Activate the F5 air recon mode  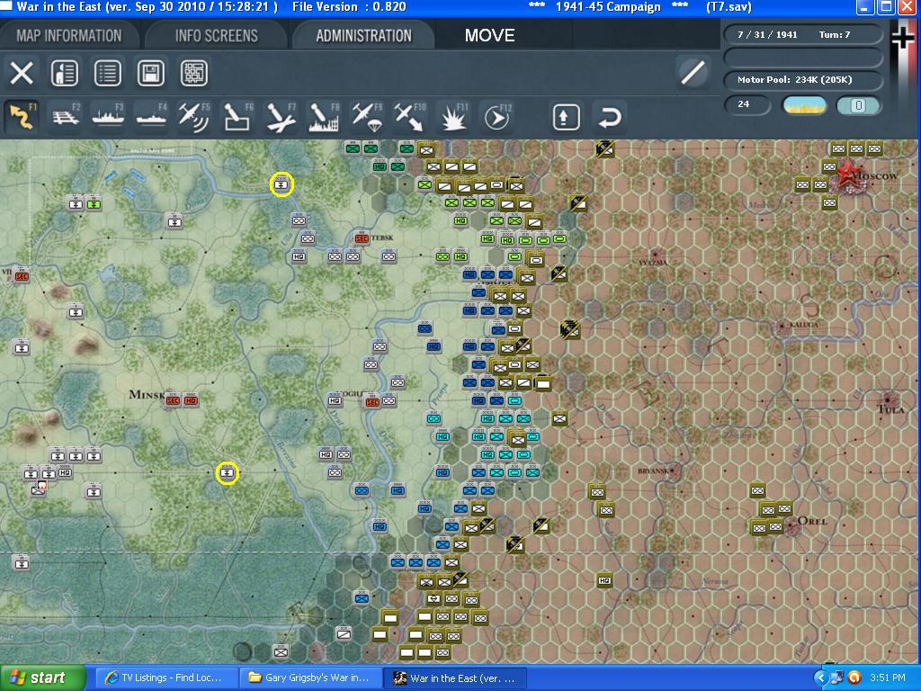194,116
